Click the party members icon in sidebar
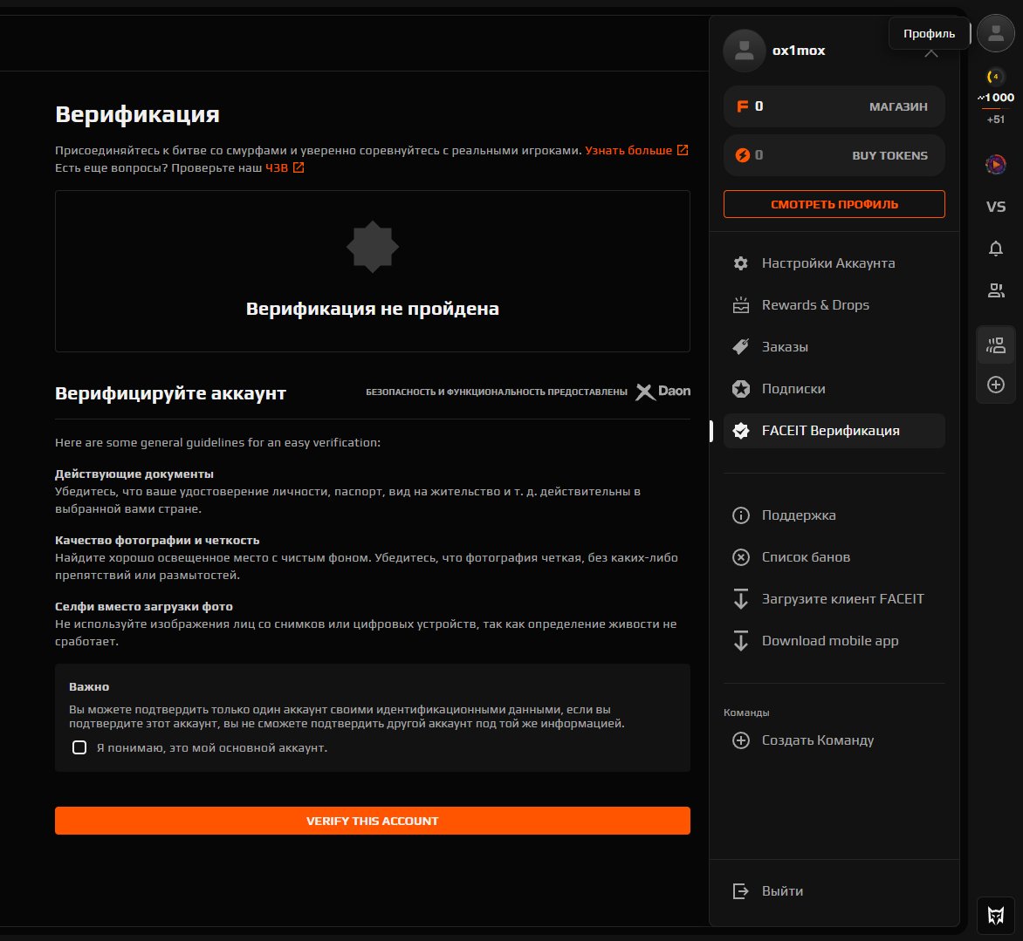Image resolution: width=1023 pixels, height=941 pixels. [995, 344]
